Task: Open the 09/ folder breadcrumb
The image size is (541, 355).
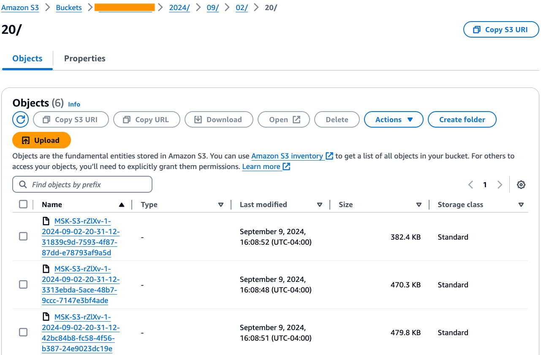Action: [x=213, y=8]
